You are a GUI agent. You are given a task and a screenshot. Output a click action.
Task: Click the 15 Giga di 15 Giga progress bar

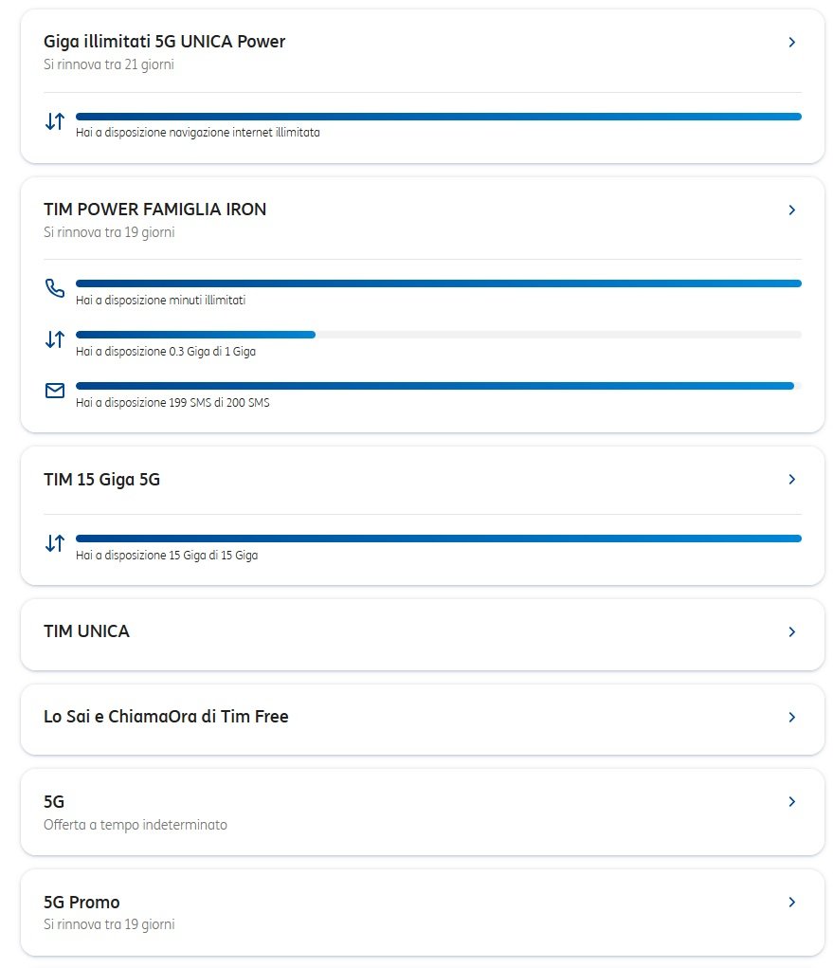tap(438, 539)
